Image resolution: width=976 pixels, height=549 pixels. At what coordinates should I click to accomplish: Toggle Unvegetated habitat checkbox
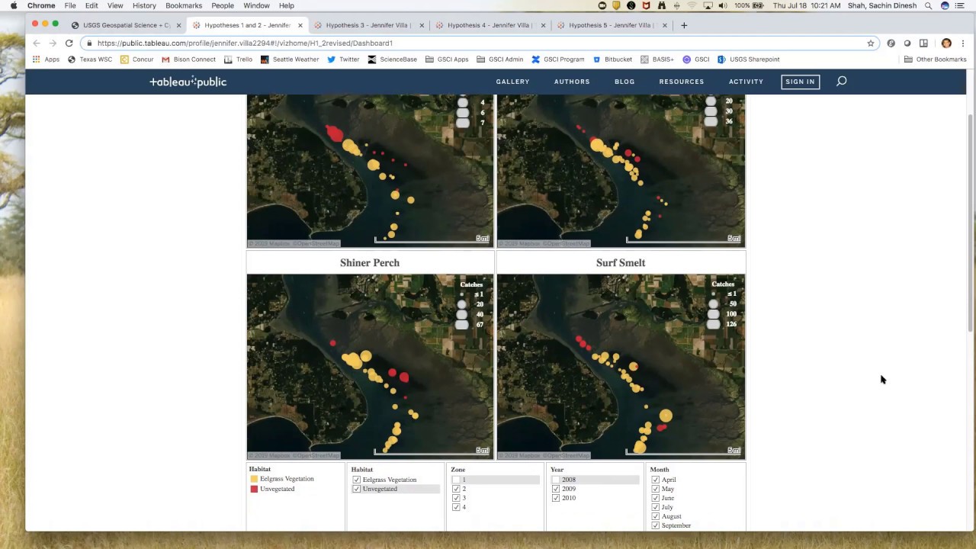click(x=356, y=489)
